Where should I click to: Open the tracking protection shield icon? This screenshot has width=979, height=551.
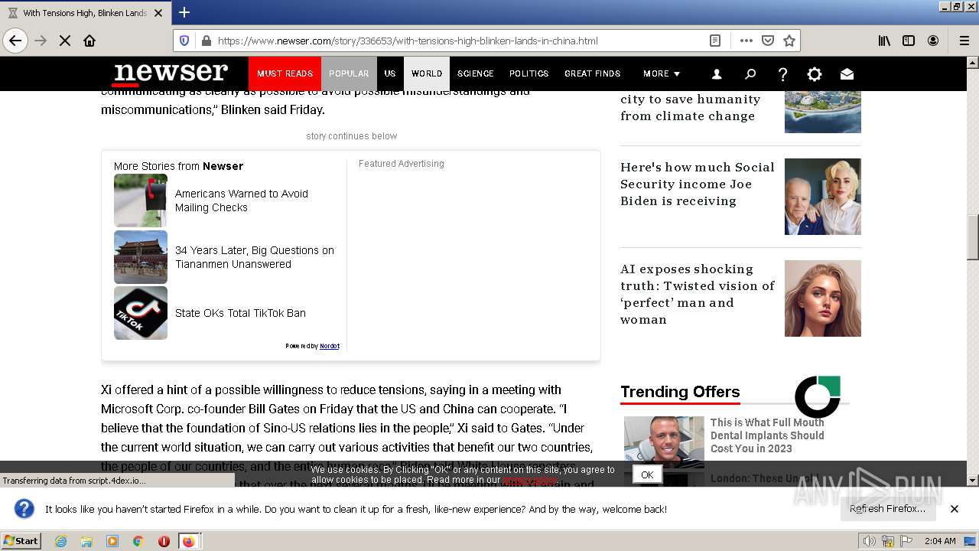184,41
